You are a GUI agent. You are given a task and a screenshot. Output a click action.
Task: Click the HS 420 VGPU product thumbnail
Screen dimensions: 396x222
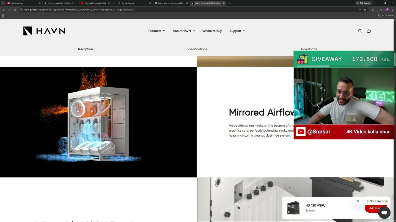pos(293,208)
